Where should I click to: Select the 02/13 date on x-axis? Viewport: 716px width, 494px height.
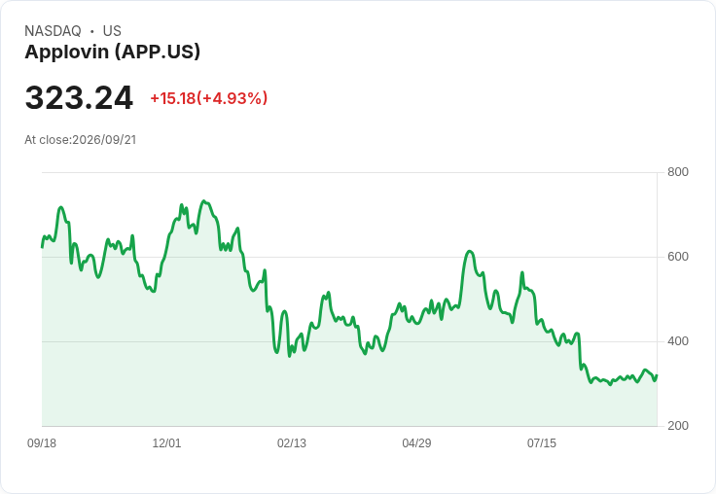[292, 442]
